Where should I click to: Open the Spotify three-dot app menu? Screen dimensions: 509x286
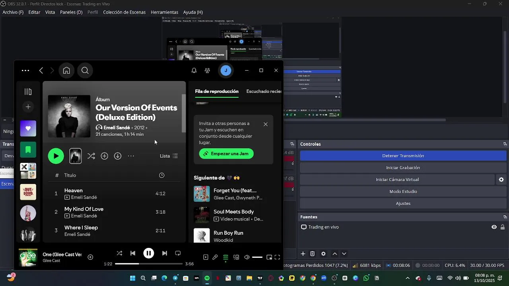point(25,70)
